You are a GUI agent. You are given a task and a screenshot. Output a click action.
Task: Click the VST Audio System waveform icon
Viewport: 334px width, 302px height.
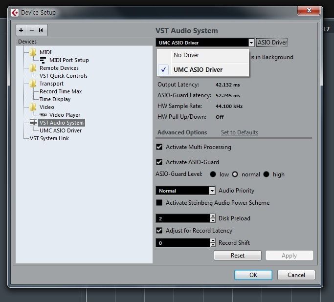tap(33, 123)
